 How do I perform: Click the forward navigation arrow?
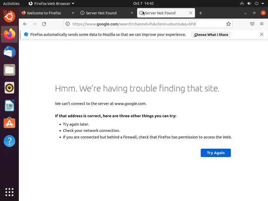[x=35, y=24]
